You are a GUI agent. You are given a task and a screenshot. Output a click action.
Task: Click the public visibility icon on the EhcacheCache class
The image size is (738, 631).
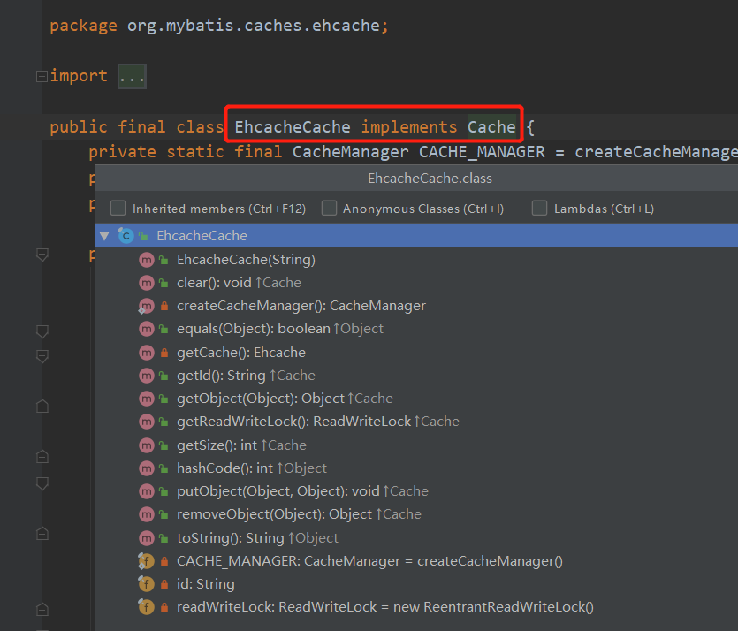click(x=143, y=235)
